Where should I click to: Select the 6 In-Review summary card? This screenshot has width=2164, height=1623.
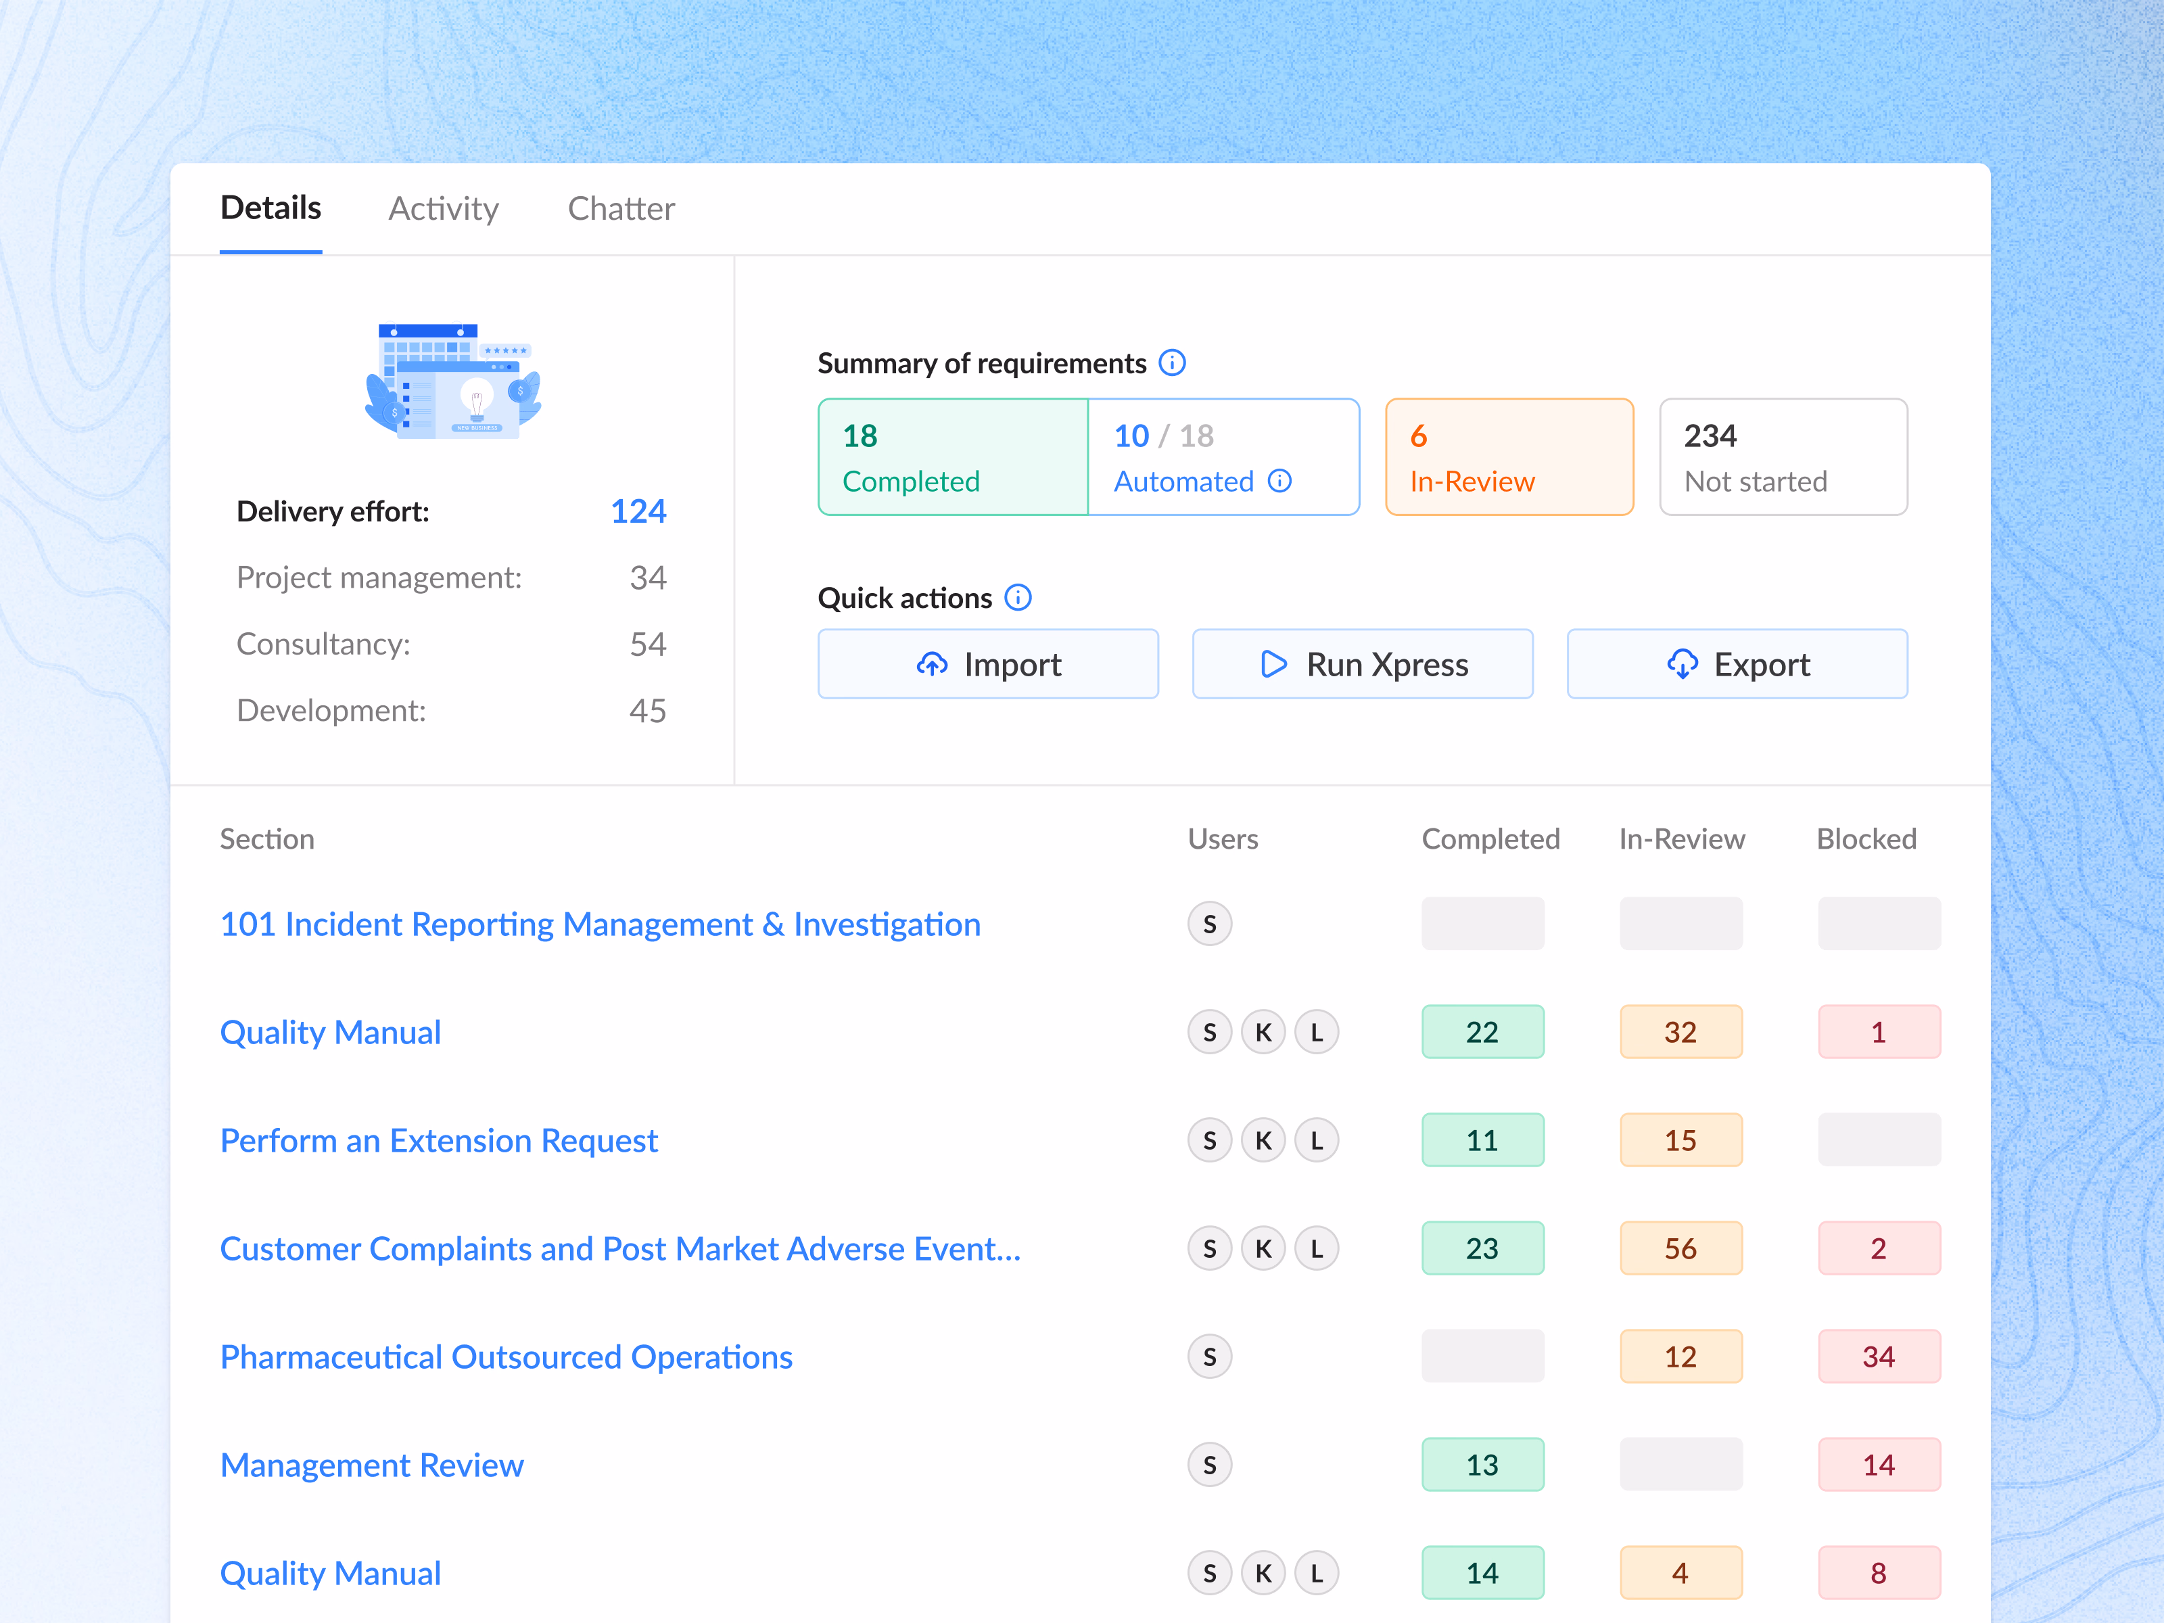(x=1509, y=457)
